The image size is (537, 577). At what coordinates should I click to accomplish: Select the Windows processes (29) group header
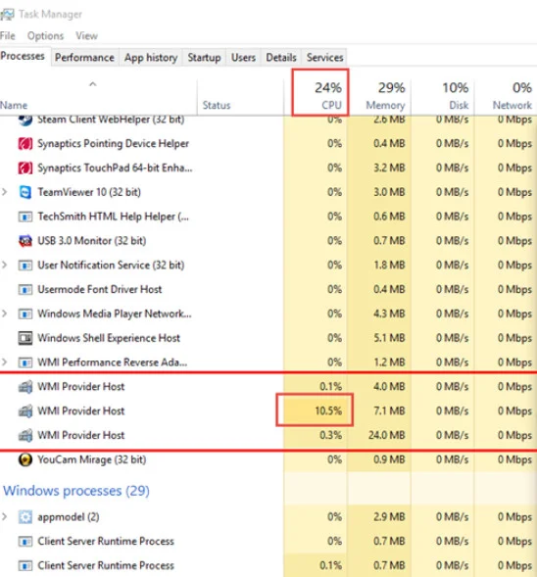(76, 491)
